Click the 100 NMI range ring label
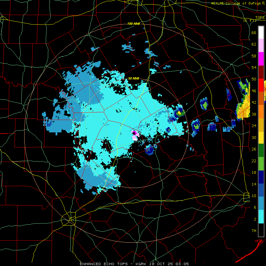This screenshot has width=266, height=266. [x=134, y=24]
